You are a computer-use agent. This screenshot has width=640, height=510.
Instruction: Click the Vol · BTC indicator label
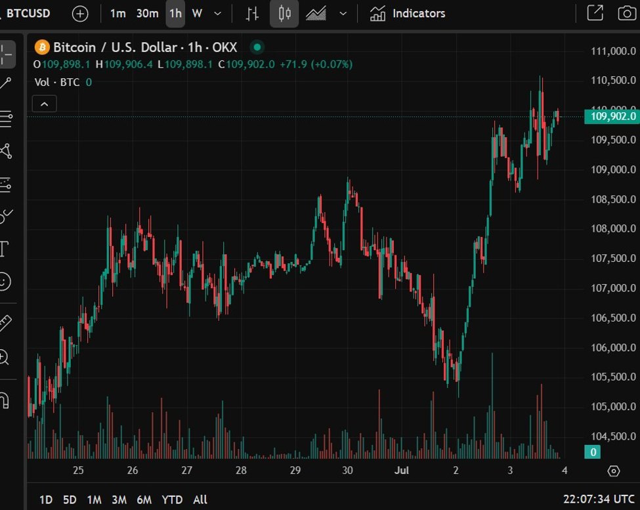(57, 83)
